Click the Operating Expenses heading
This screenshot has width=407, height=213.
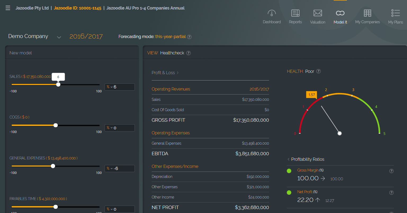point(171,133)
